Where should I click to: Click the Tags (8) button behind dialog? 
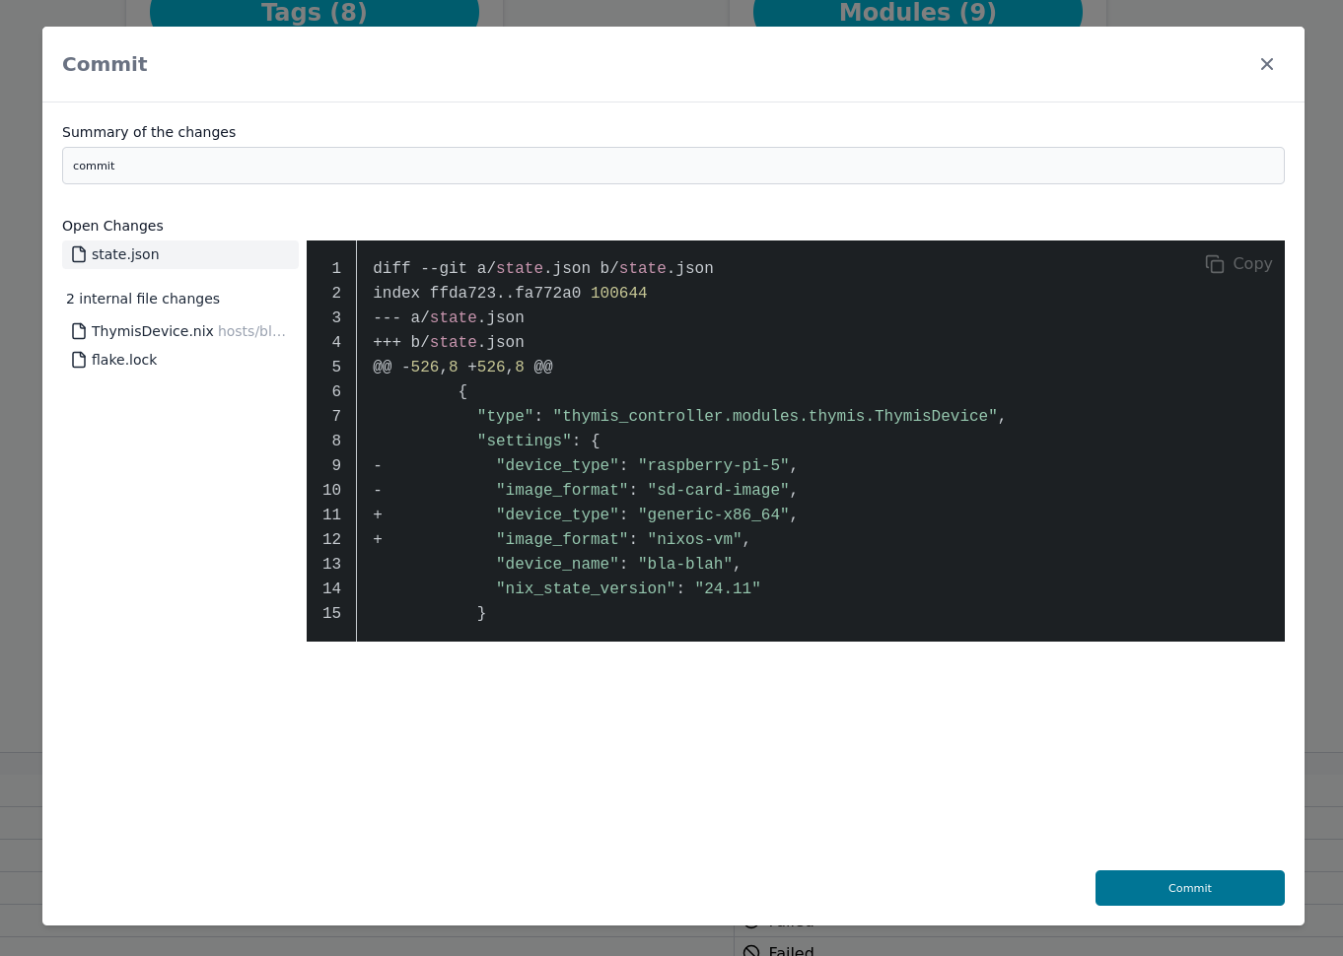tap(315, 13)
